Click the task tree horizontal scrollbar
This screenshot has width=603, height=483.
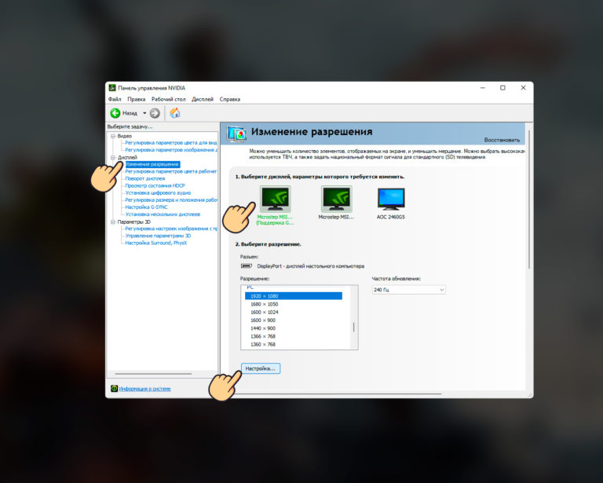point(153,373)
